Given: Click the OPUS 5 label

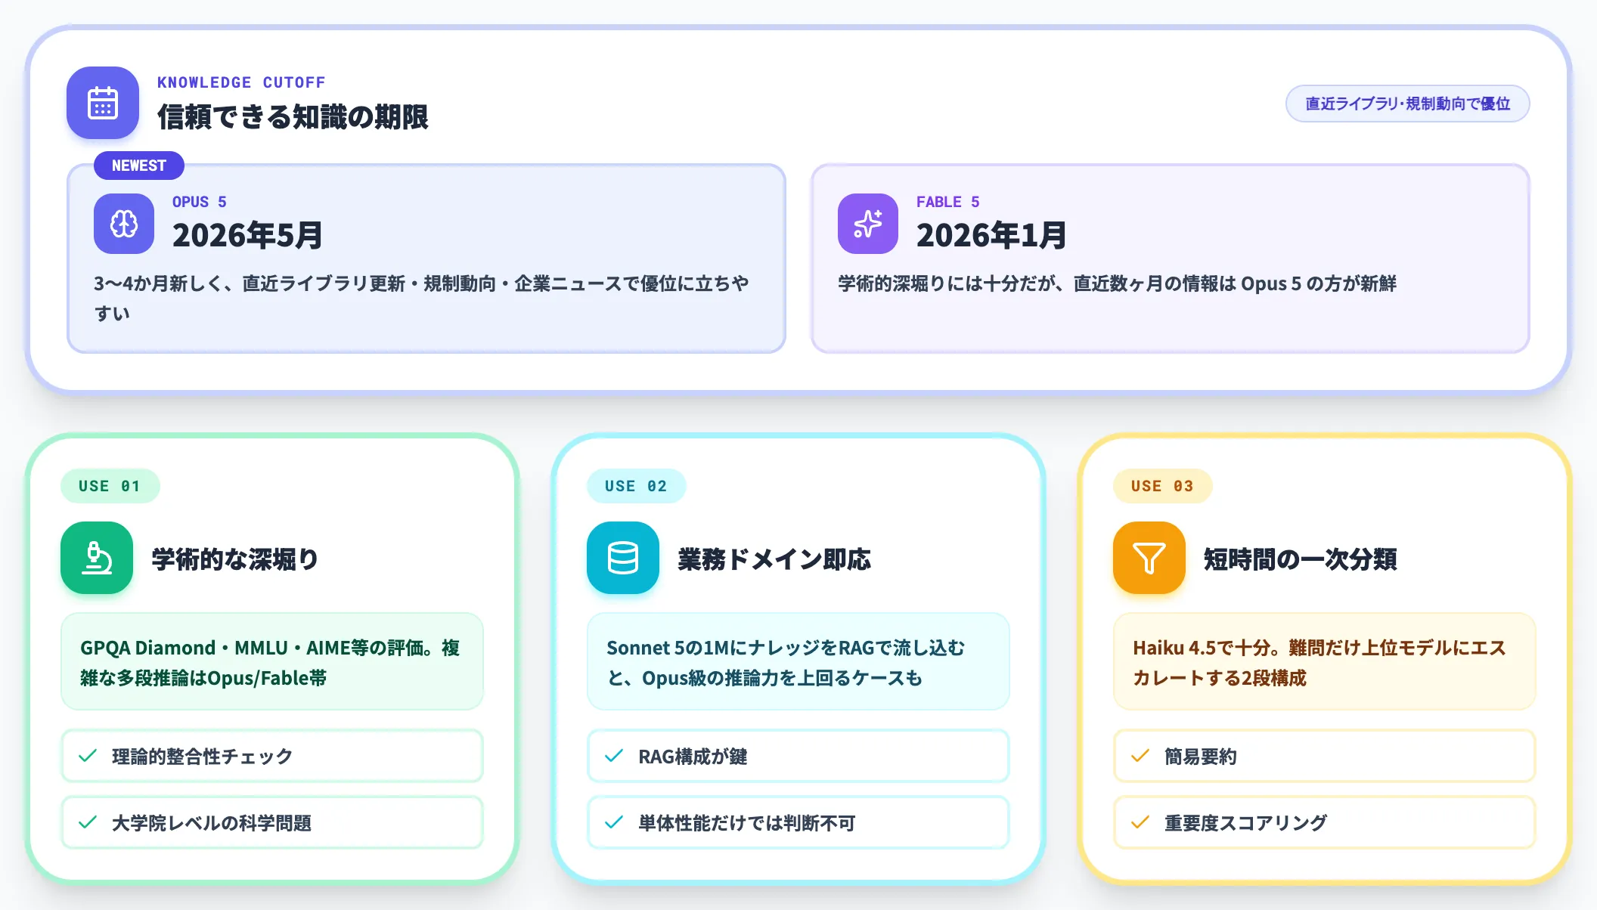Looking at the screenshot, I should (x=200, y=202).
